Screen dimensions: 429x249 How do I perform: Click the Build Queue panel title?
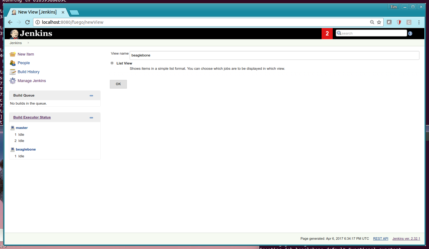24,95
